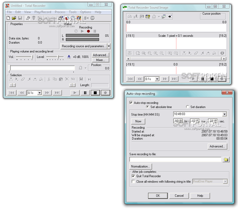The image size is (238, 209).
Task: Click the blue and yellow save icon
Action: coord(79,18)
